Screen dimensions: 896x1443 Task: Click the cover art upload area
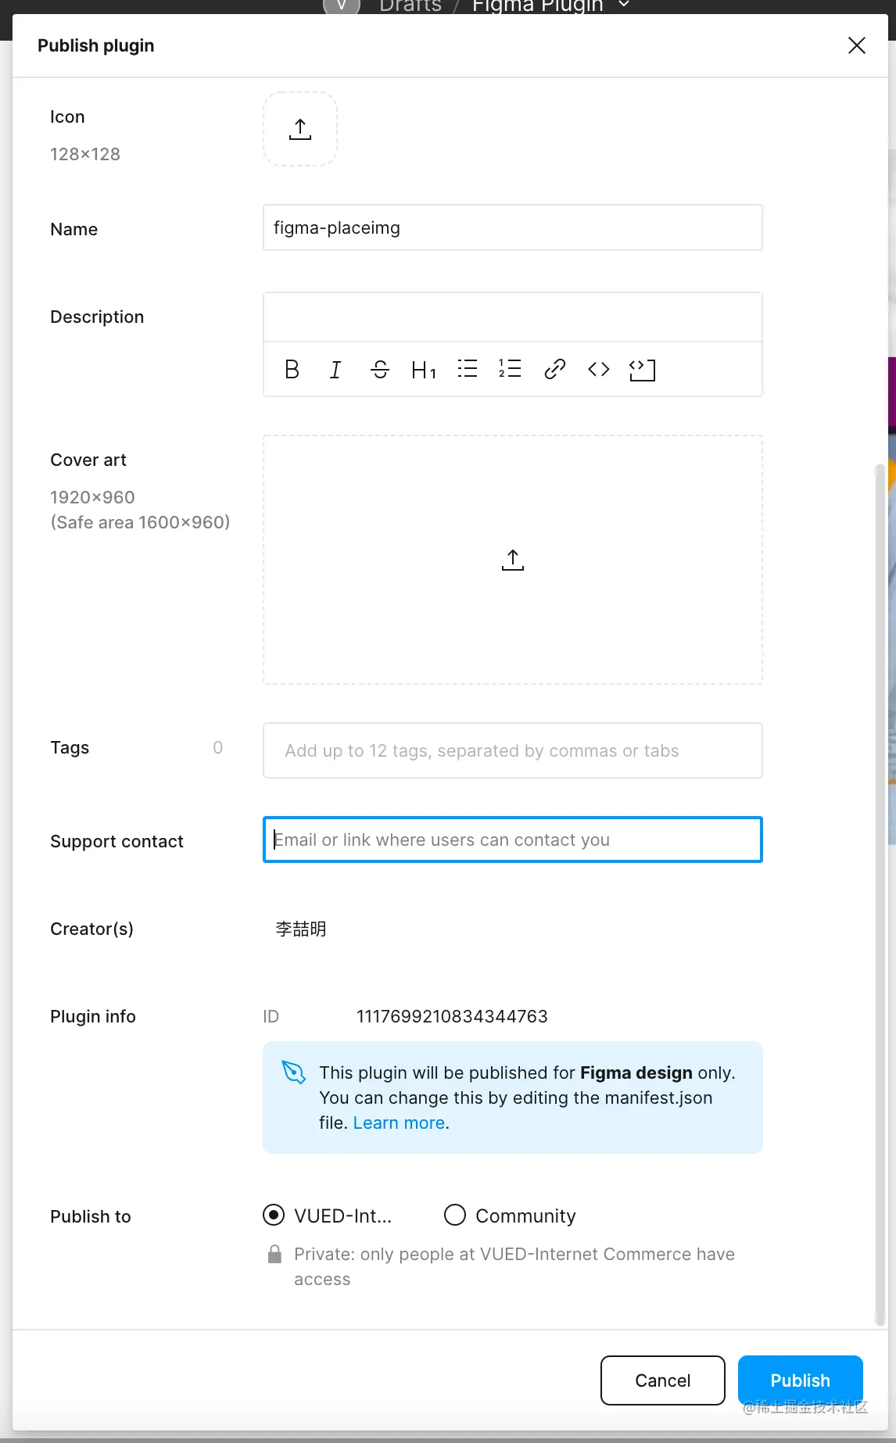coord(512,560)
